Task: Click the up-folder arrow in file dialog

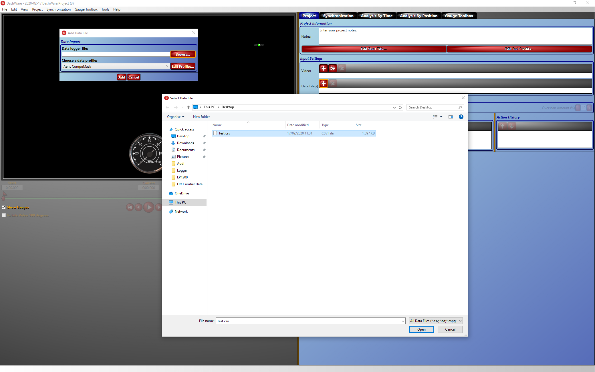Action: pos(188,107)
